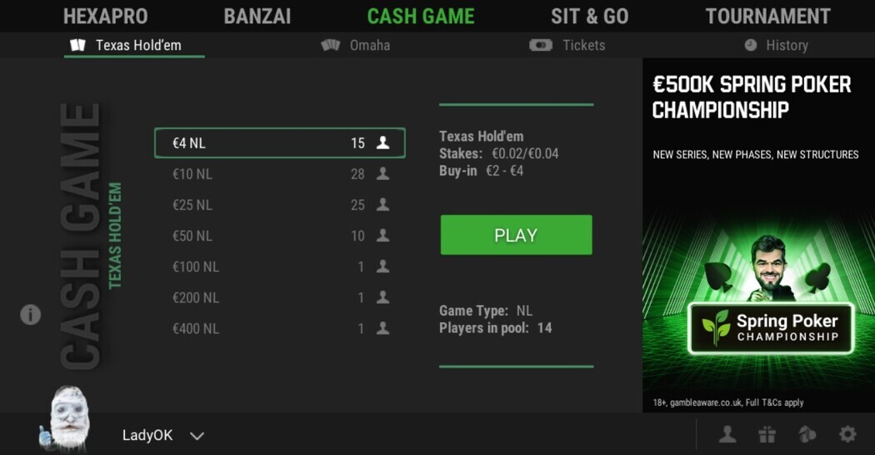The width and height of the screenshot is (875, 455).
Task: Open the TOURNAMENT tab
Action: 767,16
